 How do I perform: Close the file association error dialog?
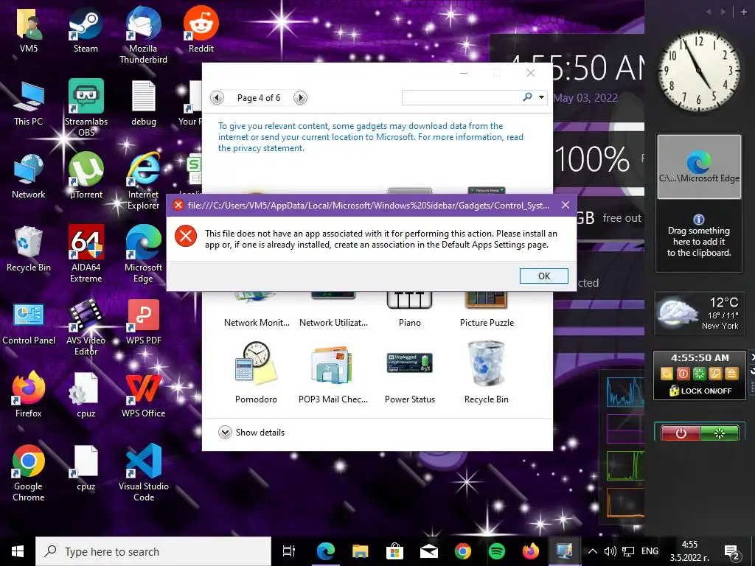[566, 205]
